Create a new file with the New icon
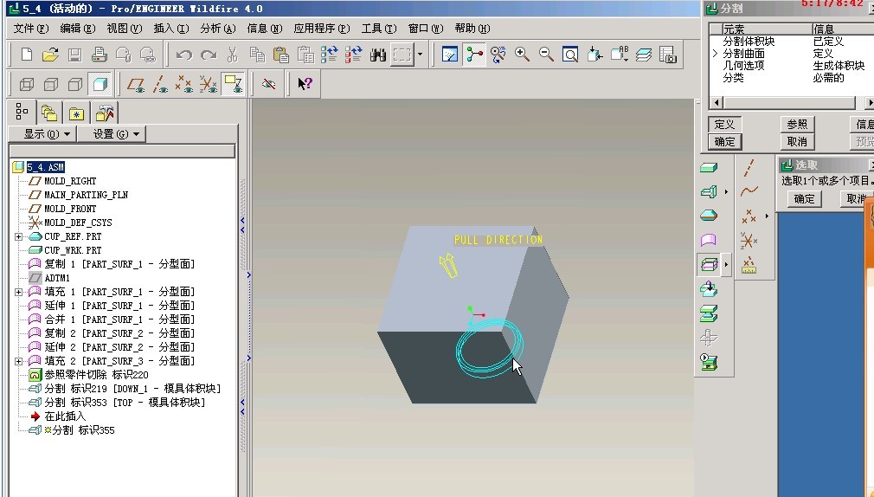 coord(26,54)
